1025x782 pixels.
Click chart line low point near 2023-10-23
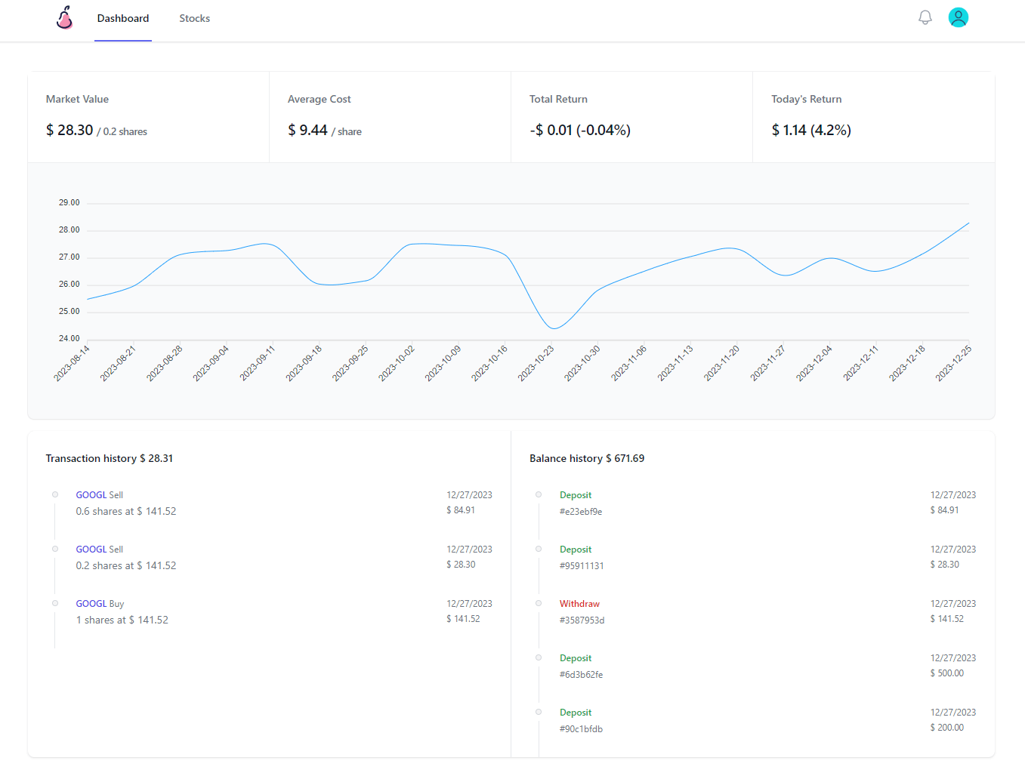tap(554, 328)
